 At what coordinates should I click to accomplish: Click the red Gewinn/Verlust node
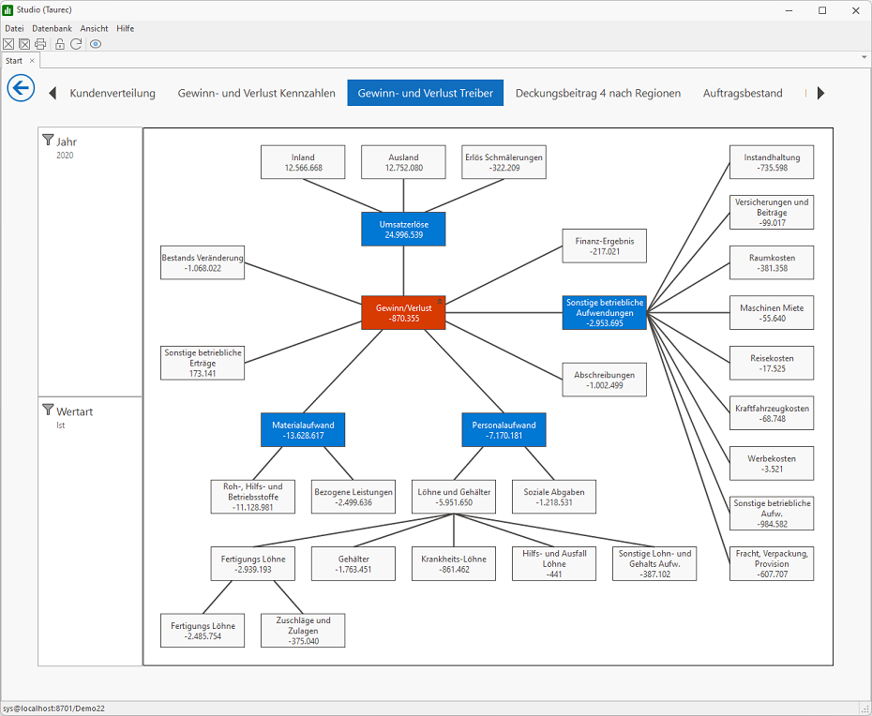(403, 313)
